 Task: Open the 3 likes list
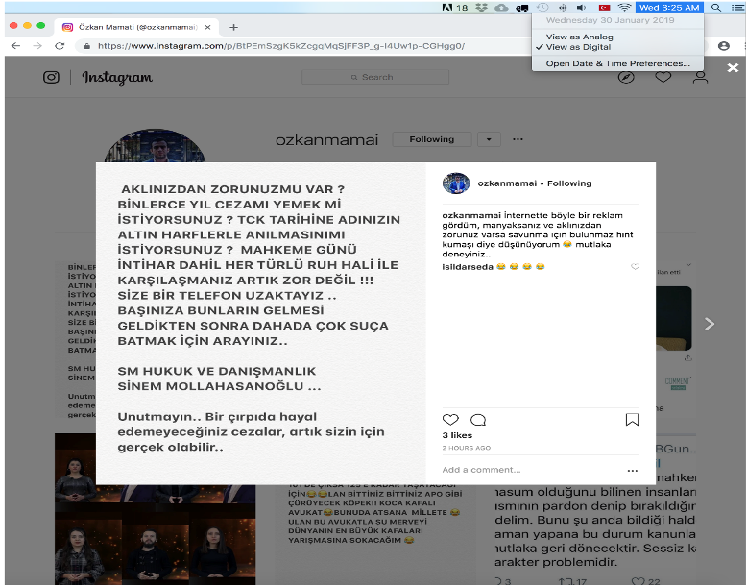point(457,435)
